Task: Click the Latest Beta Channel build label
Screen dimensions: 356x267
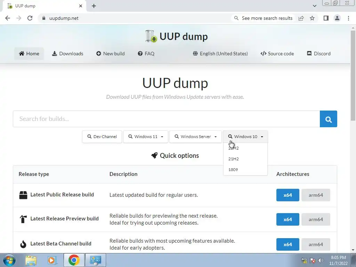Action: pos(61,243)
